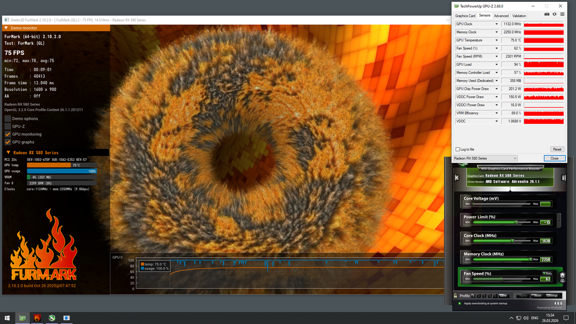The width and height of the screenshot is (576, 324).
Task: Click Core Voltage value field
Action: pos(545,204)
